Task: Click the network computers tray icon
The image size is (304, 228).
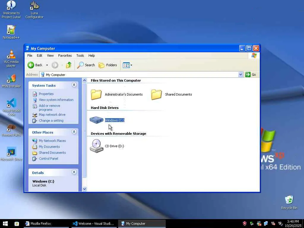Action: 266,224
